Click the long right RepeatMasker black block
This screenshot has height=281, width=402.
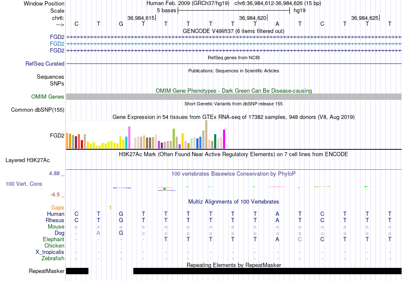(267, 271)
